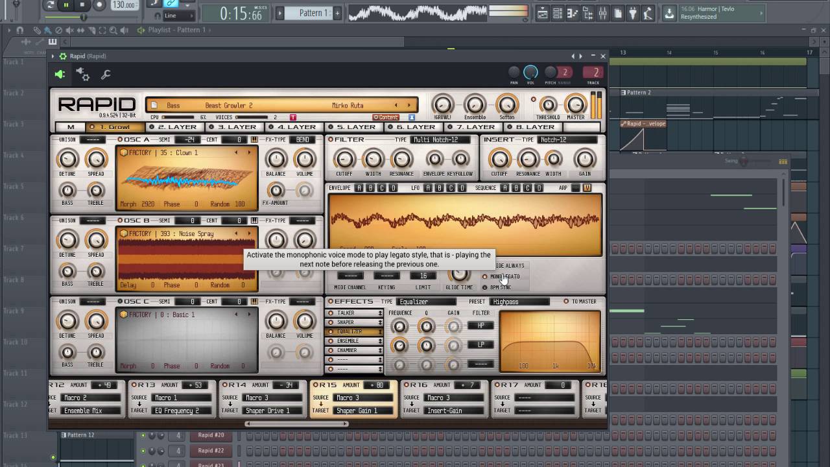Enable BPM SYNC option
This screenshot has width=830, height=467.
coord(485,287)
